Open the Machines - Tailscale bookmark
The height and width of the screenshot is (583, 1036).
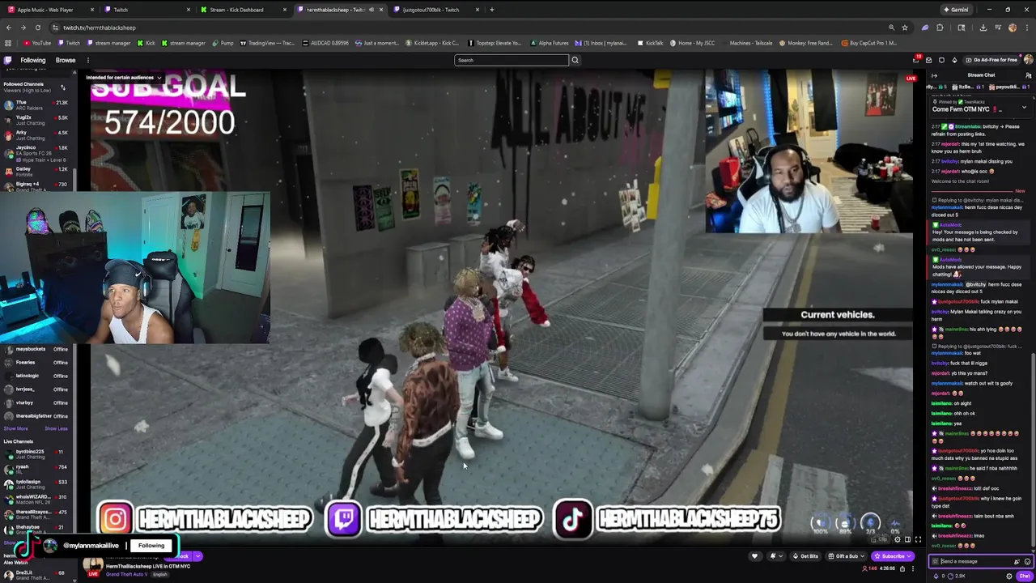[750, 43]
